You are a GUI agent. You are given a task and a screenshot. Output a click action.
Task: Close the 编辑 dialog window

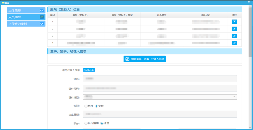click(x=249, y=2)
